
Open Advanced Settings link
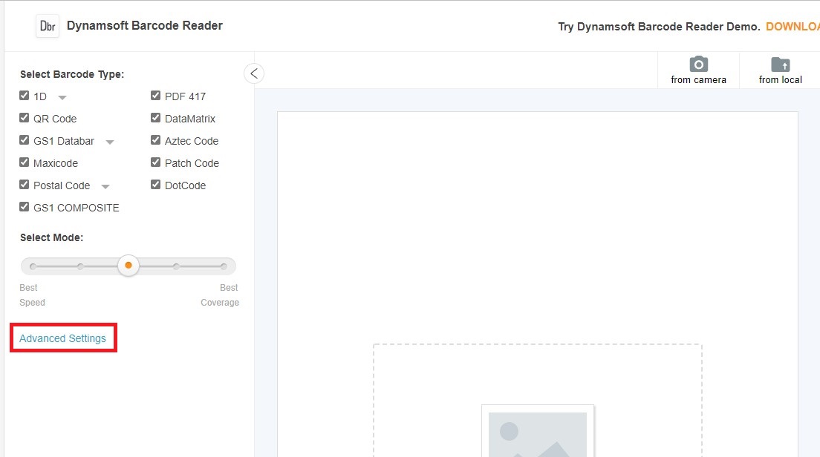[x=62, y=338]
